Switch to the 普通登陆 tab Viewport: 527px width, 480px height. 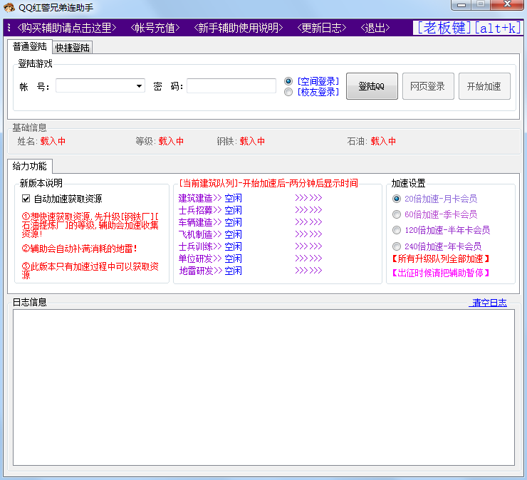tap(30, 46)
